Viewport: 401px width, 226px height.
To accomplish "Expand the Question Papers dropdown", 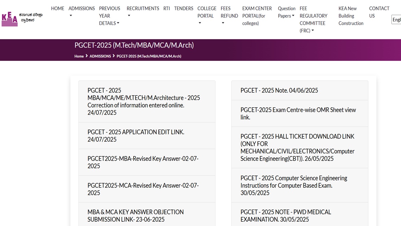I will pyautogui.click(x=287, y=12).
